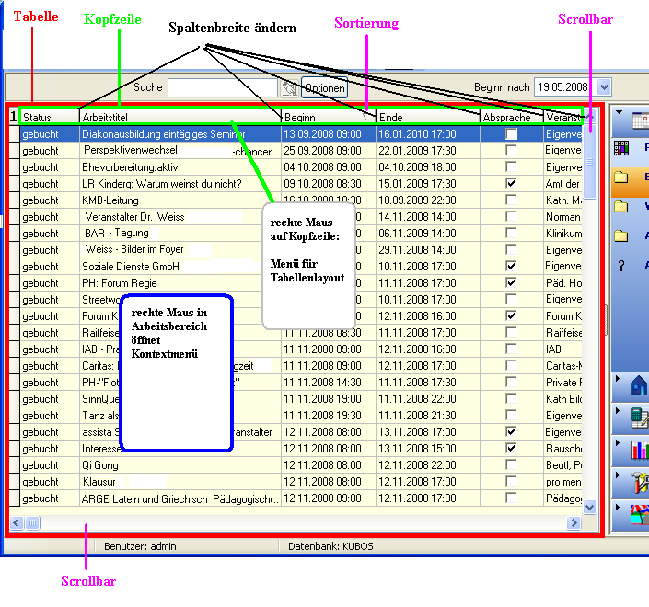Image resolution: width=649 pixels, height=607 pixels.
Task: Click the horizontal scrollbar thumb
Action: tap(32, 523)
